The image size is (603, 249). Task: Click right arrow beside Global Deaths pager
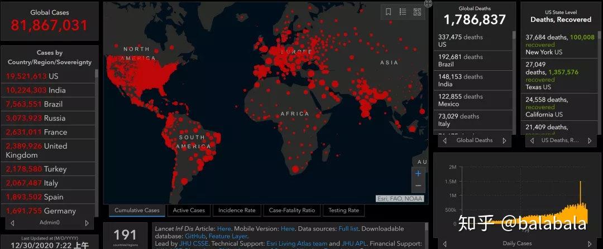[504, 141]
